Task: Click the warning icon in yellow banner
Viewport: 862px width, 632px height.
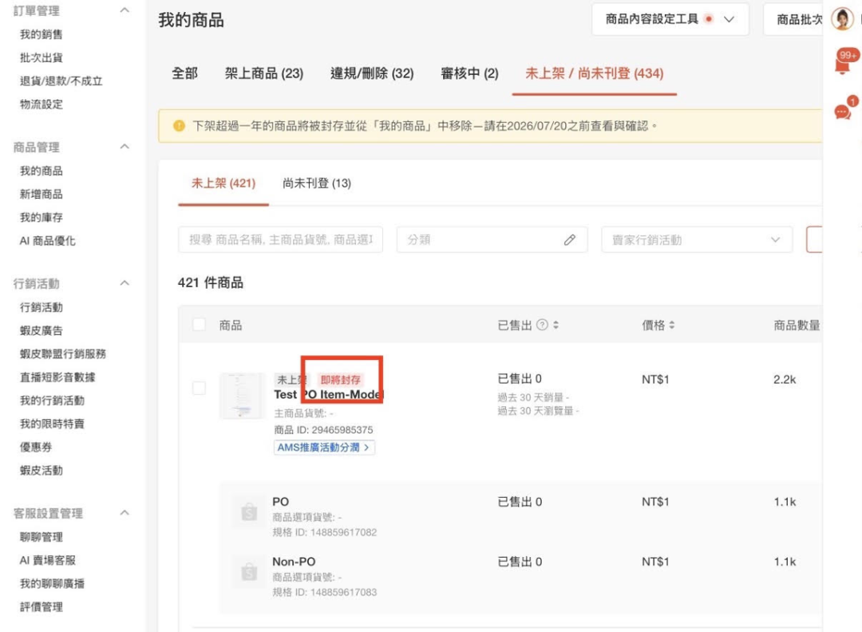Action: pyautogui.click(x=179, y=126)
